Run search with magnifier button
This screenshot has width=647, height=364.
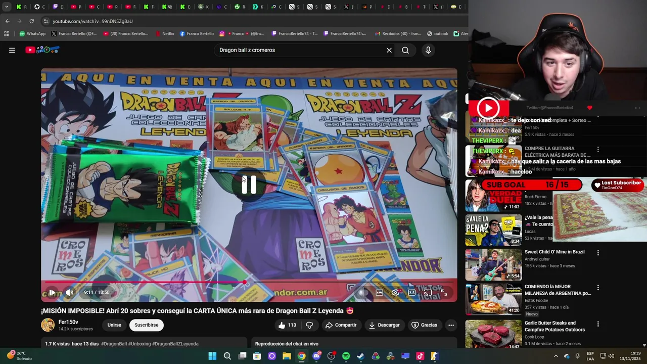(x=405, y=50)
